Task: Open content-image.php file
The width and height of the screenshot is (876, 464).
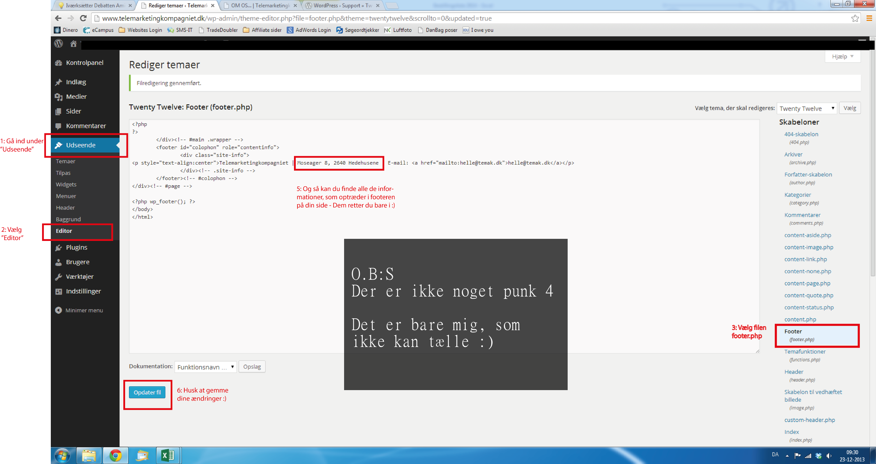Action: click(x=809, y=247)
